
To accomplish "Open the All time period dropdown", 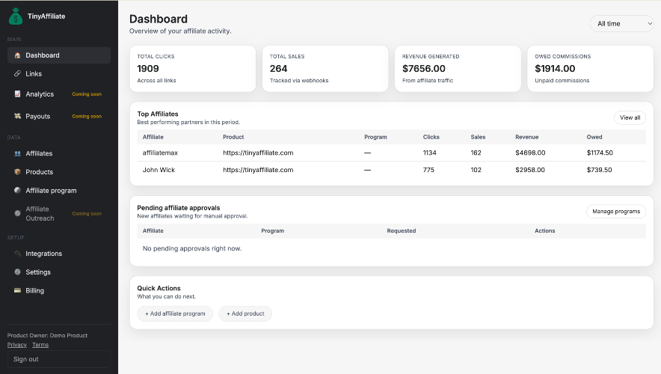I will click(621, 24).
